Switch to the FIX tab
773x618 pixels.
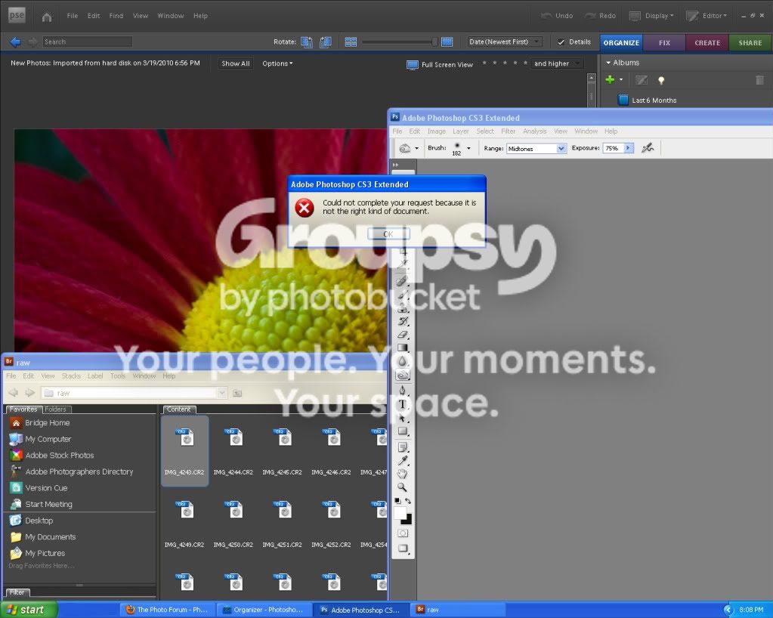click(664, 43)
